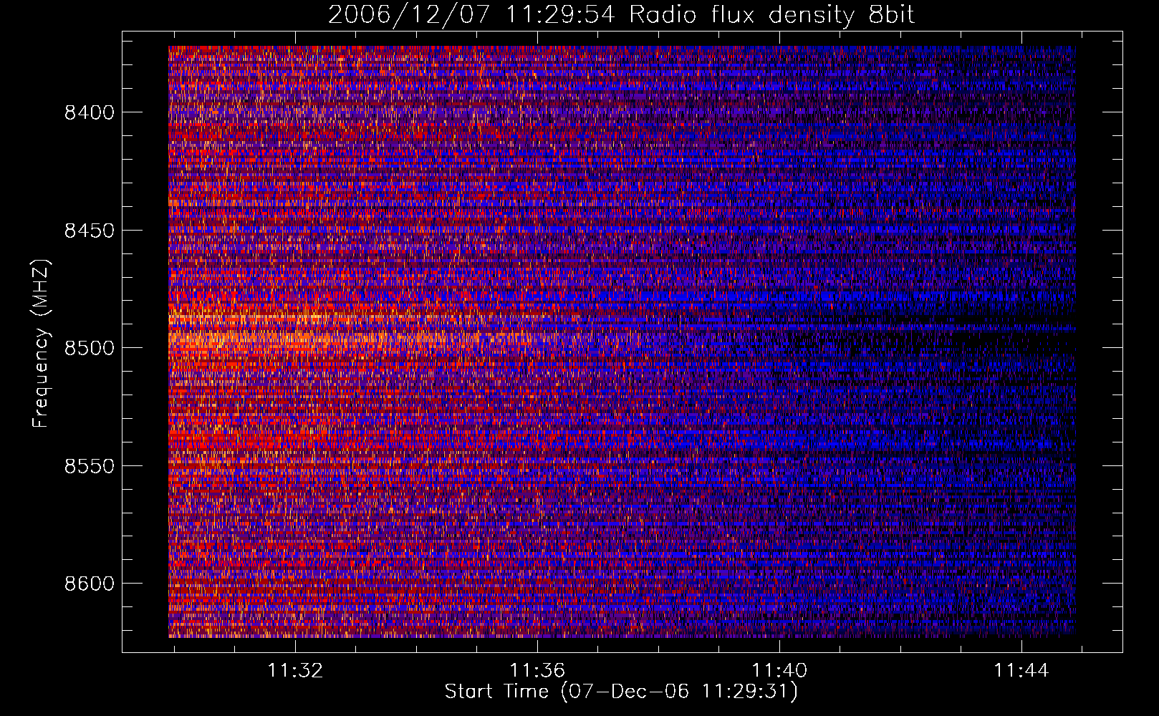Click the 11:32 time axis label

click(295, 670)
